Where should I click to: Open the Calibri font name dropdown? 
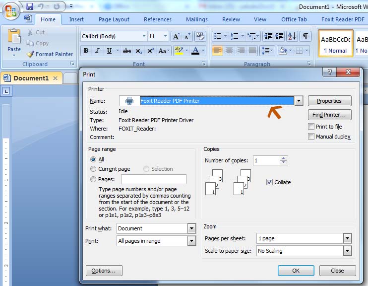pos(144,36)
